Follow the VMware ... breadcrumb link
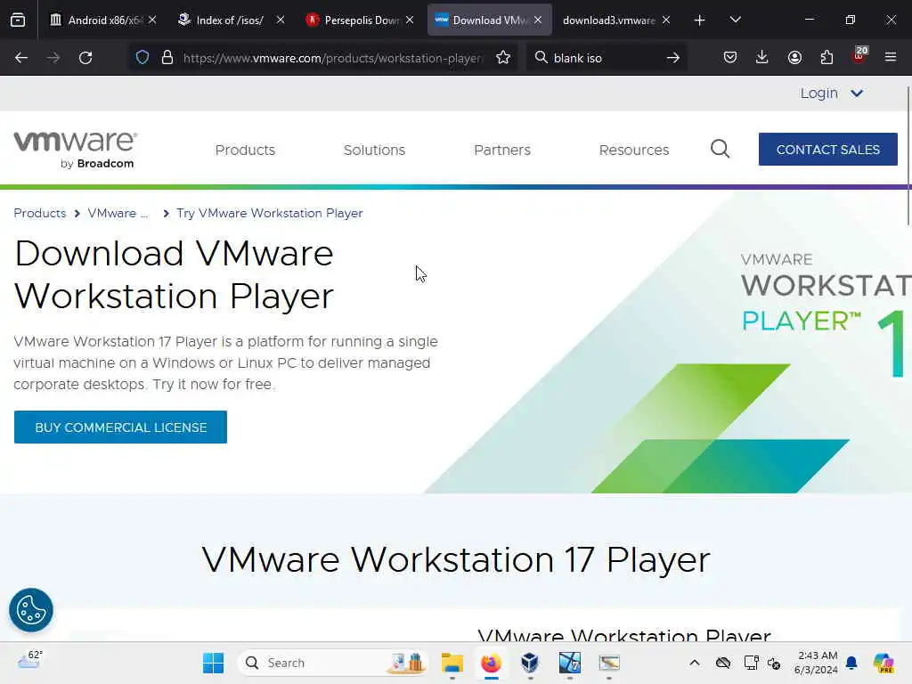912x684 pixels. (118, 213)
